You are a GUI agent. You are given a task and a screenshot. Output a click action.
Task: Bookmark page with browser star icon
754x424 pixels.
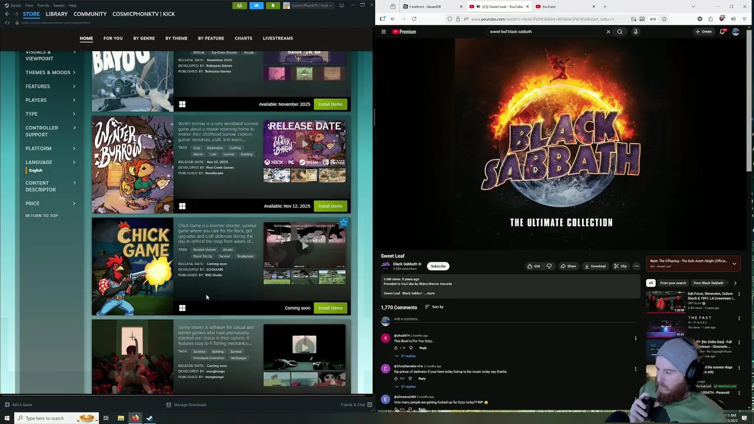664,19
